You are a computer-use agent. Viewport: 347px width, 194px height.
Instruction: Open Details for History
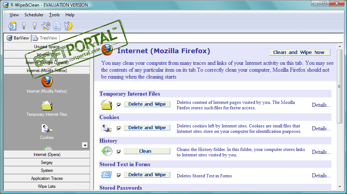click(x=321, y=152)
